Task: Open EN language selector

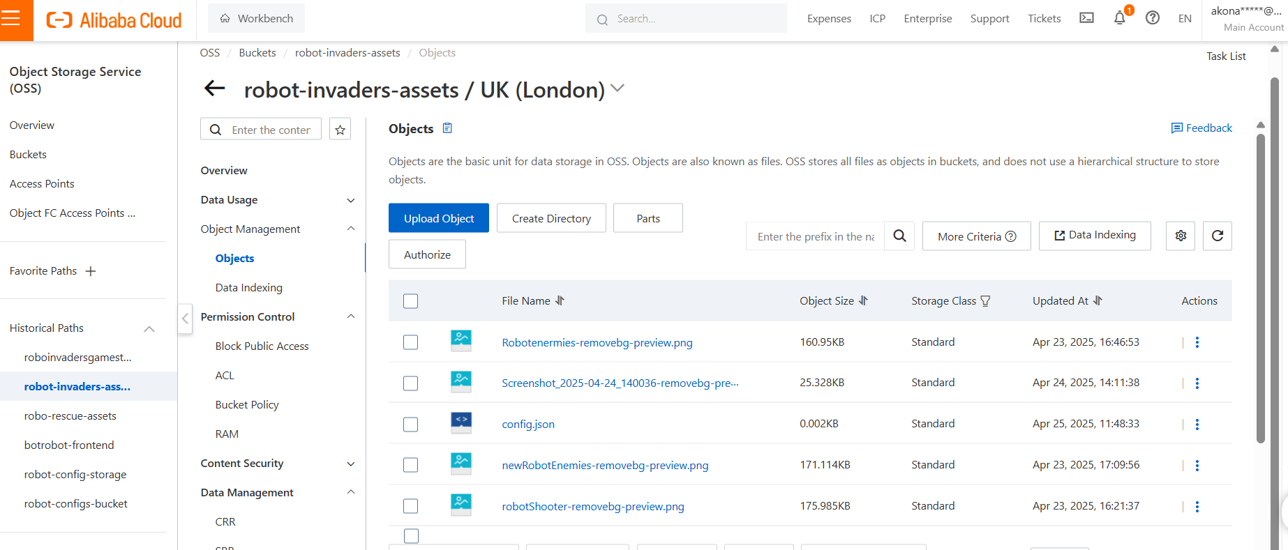Action: [1185, 19]
